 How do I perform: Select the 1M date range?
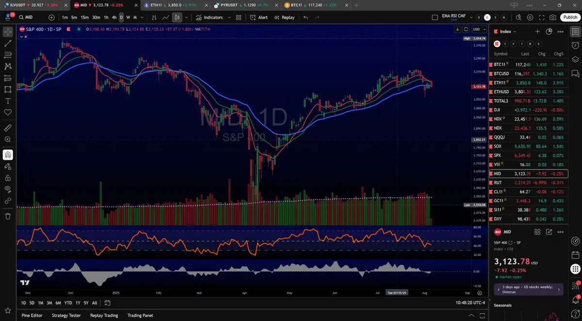point(41,303)
